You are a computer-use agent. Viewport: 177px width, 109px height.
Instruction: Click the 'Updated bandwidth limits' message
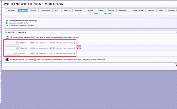point(18,23)
